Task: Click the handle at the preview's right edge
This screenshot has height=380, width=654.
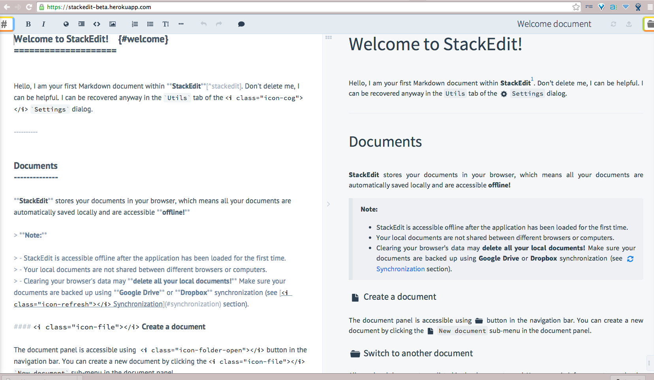Action: click(649, 363)
